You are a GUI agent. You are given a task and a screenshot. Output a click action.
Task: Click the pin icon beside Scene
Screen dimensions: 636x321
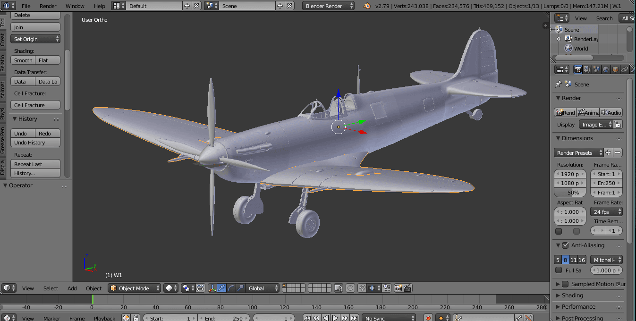coord(558,84)
